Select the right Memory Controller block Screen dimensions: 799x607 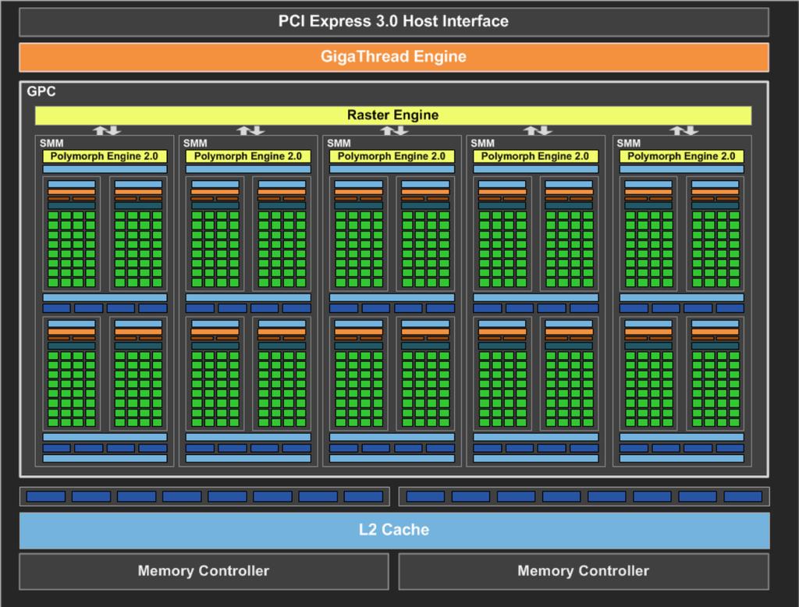click(584, 571)
